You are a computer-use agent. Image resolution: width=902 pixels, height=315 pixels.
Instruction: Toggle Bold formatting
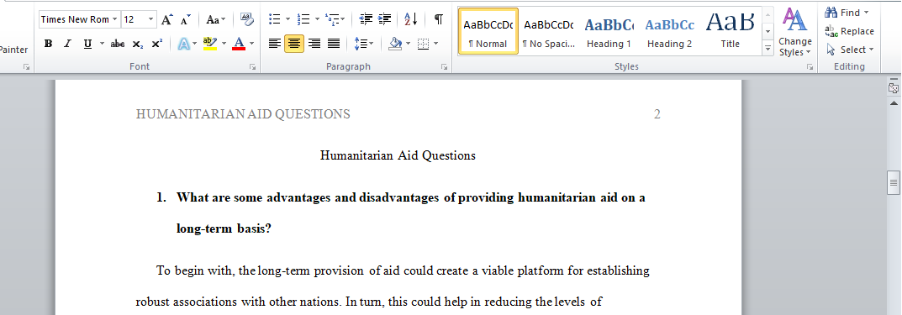tap(48, 44)
